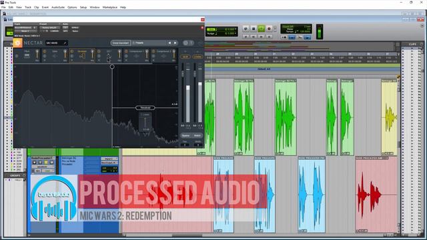The width and height of the screenshot is (427, 240).
Task: Toggle the Metronome click button
Action: tap(292, 37)
